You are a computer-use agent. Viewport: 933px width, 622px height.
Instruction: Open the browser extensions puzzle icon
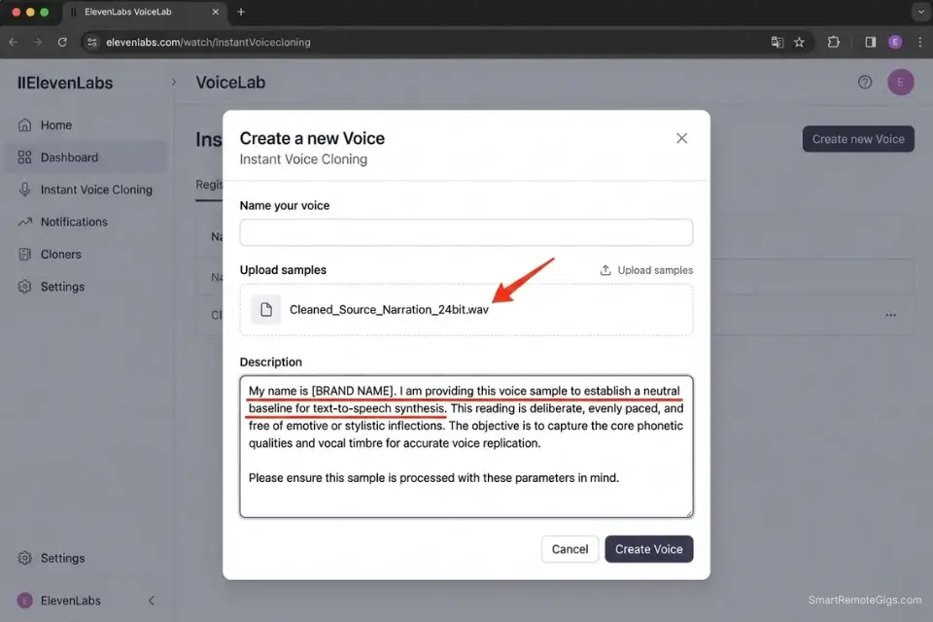tap(834, 42)
